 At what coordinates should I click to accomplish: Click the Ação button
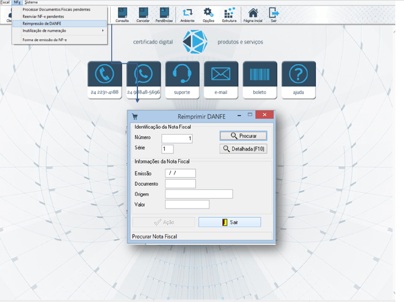pyautogui.click(x=164, y=222)
